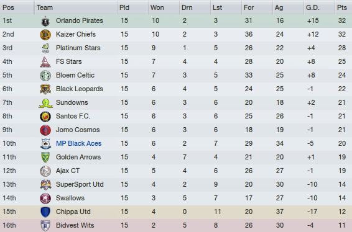This screenshot has height=232, width=352.
Task: Select the Bloem Celtic badge icon
Action: (45, 76)
